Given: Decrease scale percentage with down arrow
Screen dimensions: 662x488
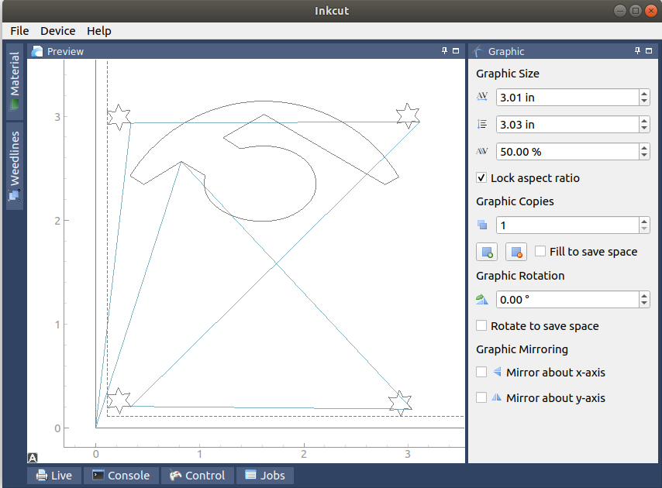Looking at the screenshot, I should (644, 156).
